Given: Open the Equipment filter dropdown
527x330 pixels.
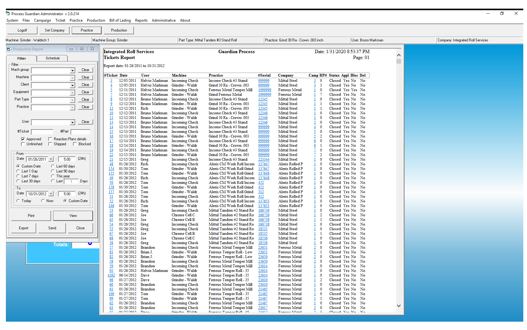Looking at the screenshot, I should coord(72,93).
